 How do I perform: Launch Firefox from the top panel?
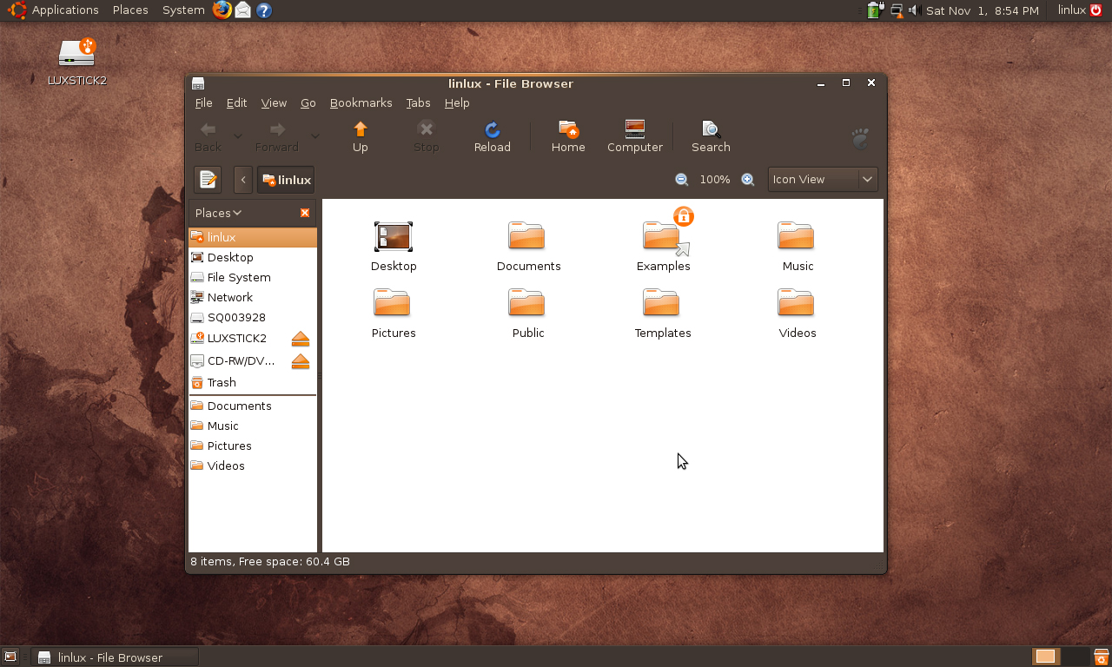(222, 10)
